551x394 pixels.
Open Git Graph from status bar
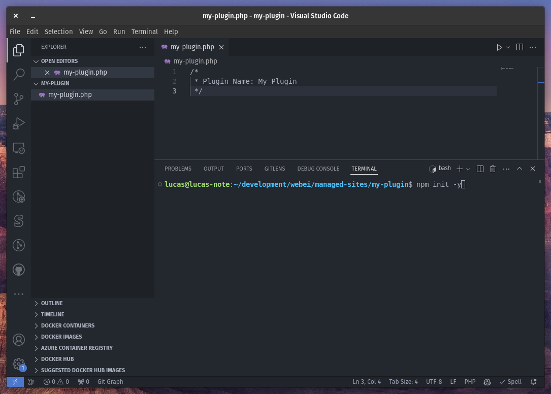(x=110, y=382)
